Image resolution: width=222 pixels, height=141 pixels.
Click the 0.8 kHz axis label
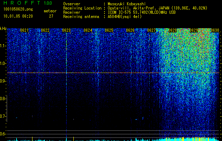(3, 99)
